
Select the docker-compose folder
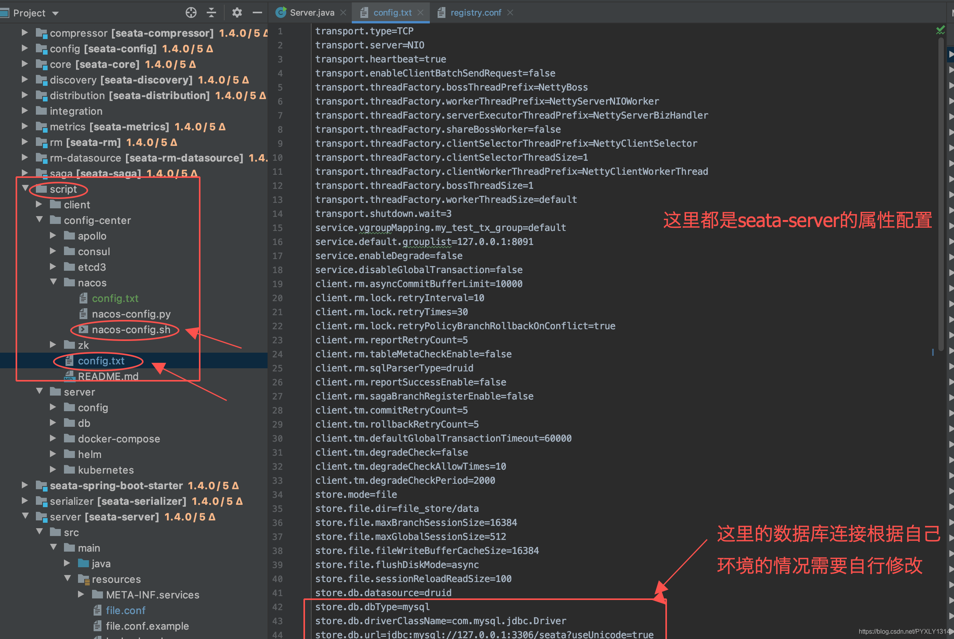tap(119, 438)
